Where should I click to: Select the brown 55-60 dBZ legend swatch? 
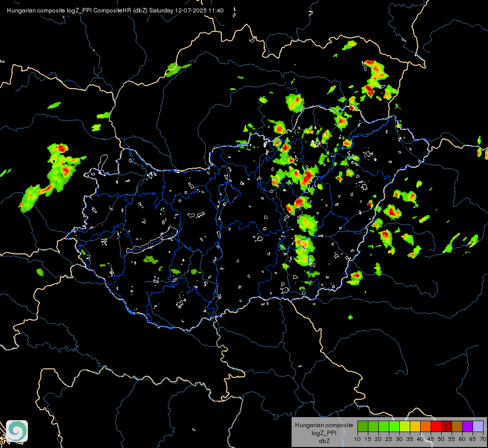point(457,427)
